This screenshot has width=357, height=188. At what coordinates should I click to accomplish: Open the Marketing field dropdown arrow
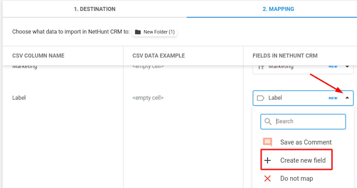pyautogui.click(x=347, y=66)
